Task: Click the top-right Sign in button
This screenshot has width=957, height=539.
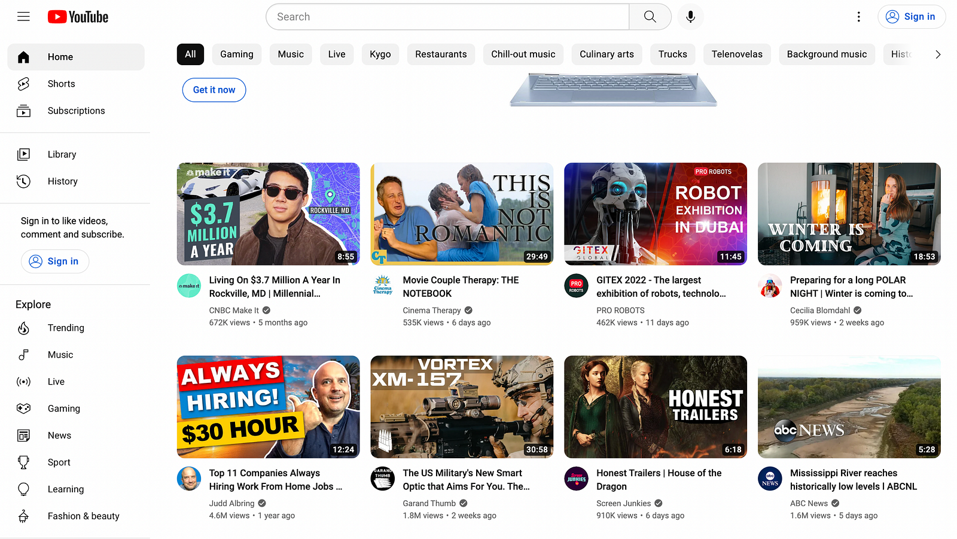Action: point(912,17)
